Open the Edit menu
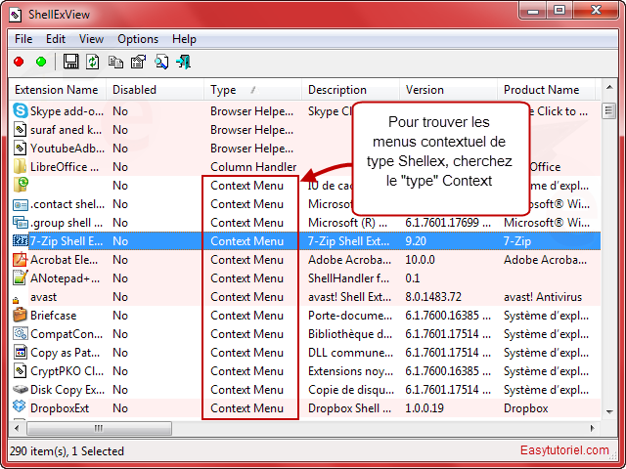The height and width of the screenshot is (469, 626). (56, 39)
